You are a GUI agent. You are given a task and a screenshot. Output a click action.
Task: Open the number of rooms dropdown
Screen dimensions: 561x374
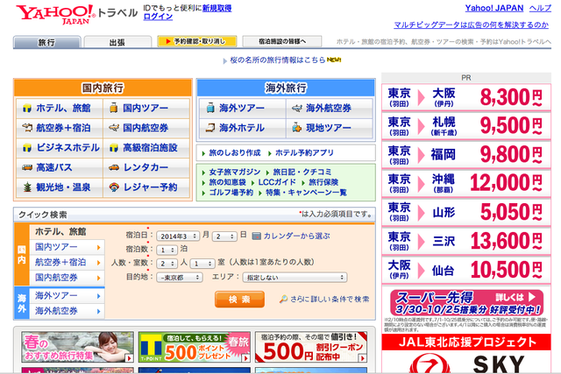pos(202,264)
